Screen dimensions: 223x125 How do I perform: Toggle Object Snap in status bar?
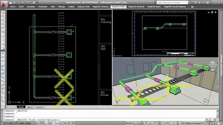point(54,123)
